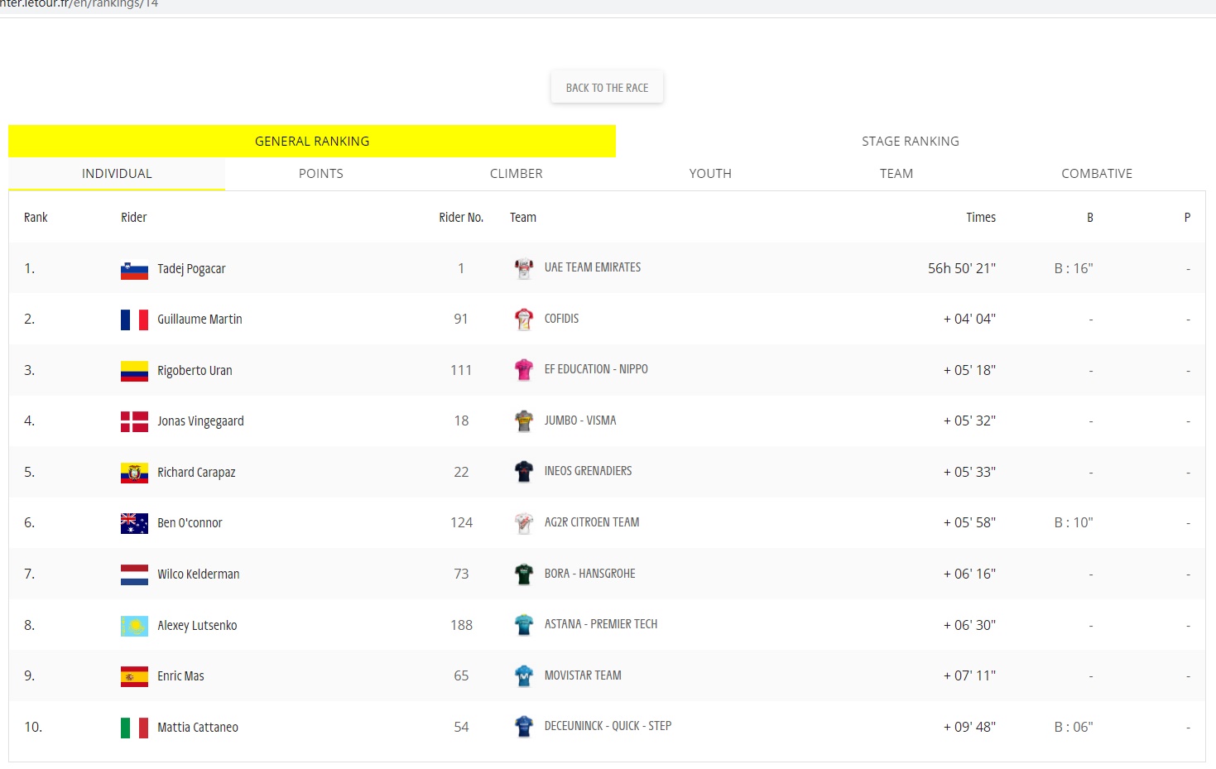Image resolution: width=1216 pixels, height=769 pixels.
Task: Click leader time 56h 50' 21"
Action: pyautogui.click(x=962, y=268)
